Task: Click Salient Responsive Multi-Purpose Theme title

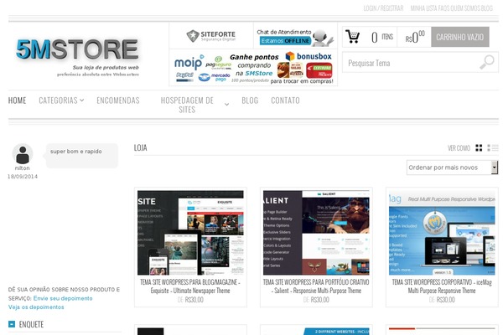Action: [x=316, y=286]
